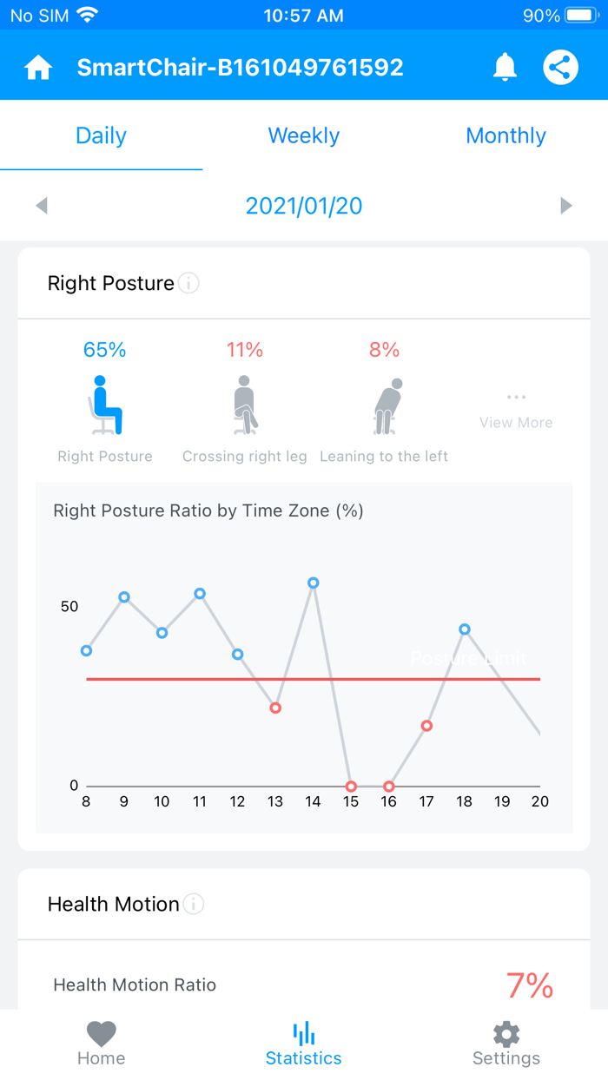
Task: Switch to the Weekly tab
Action: coord(304,135)
